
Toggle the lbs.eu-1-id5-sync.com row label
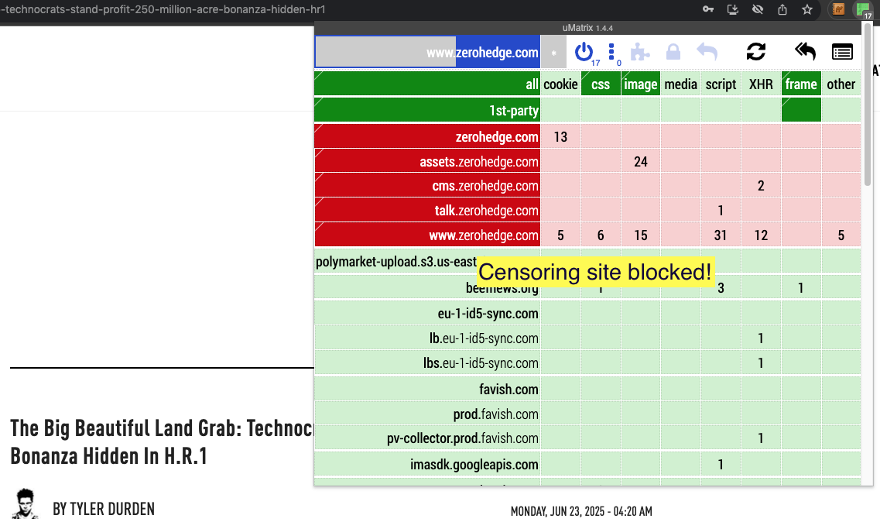(427, 362)
